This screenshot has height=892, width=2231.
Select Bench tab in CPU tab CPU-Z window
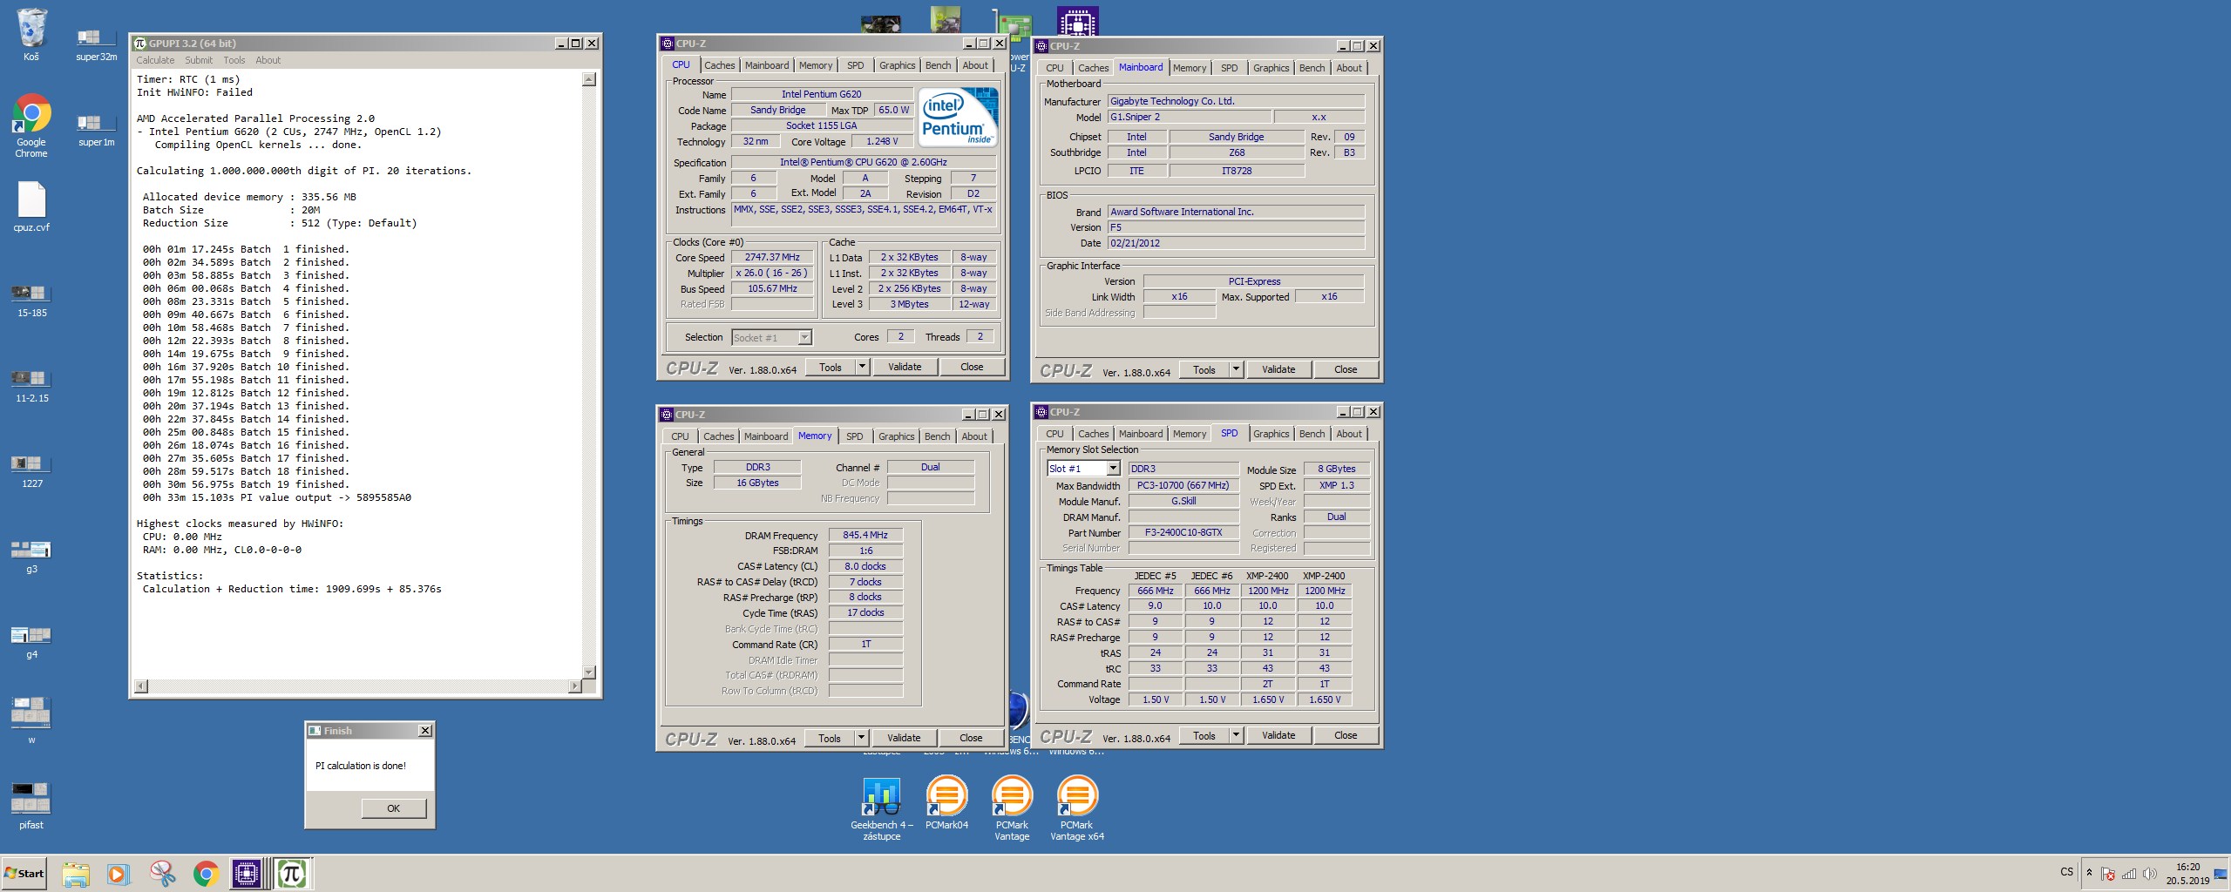click(x=938, y=65)
